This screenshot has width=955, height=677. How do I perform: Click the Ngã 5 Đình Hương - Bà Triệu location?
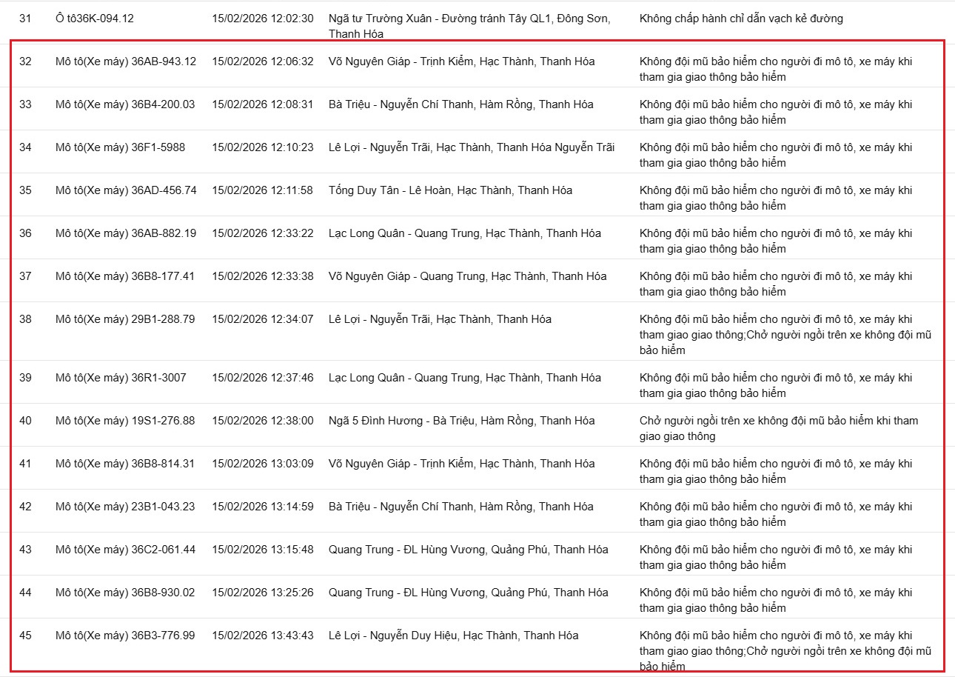point(461,421)
